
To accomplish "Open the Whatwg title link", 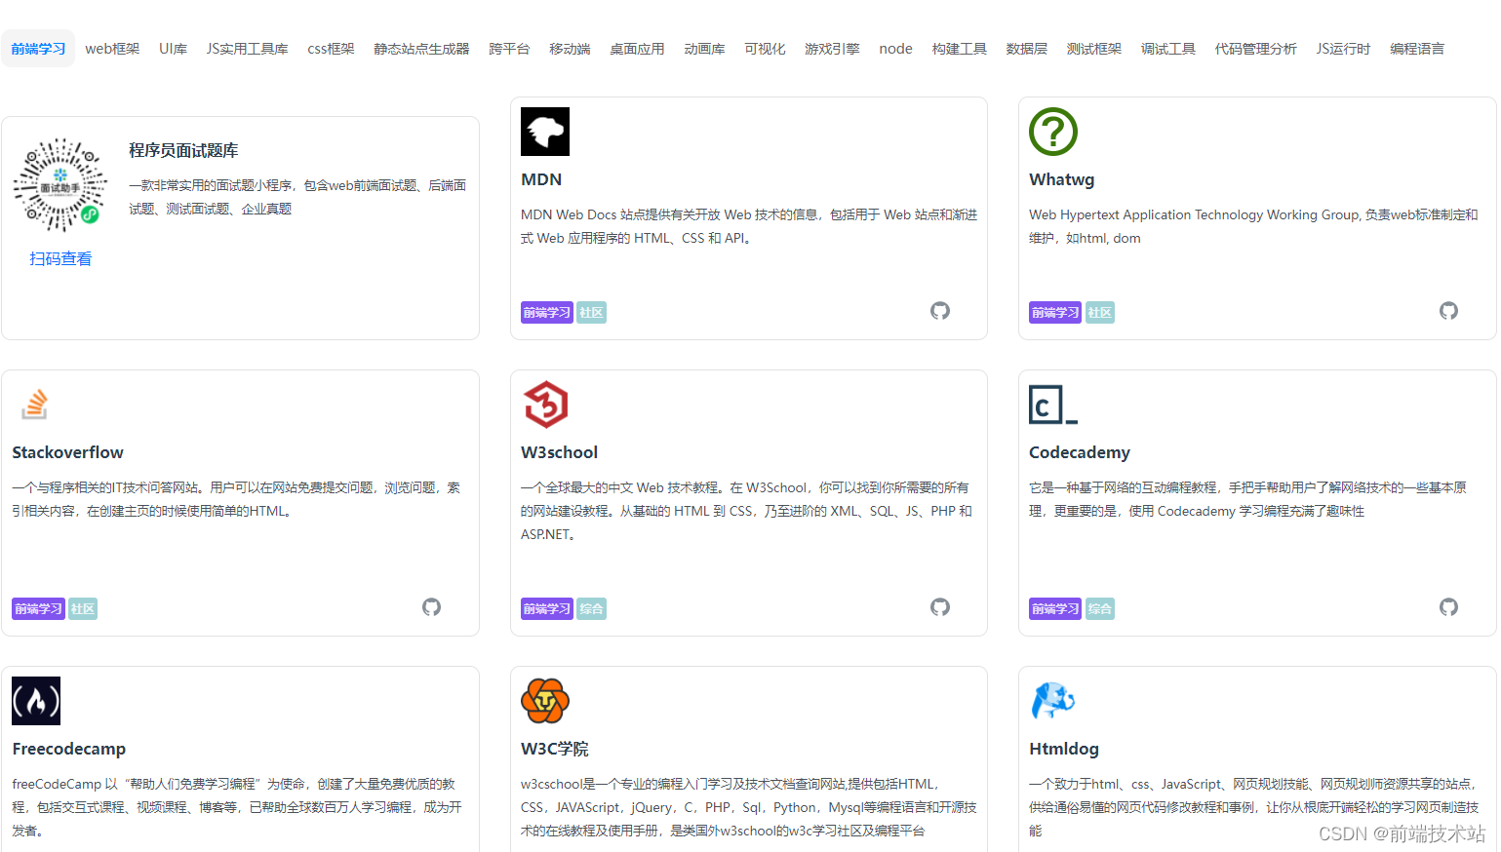I will tap(1061, 179).
